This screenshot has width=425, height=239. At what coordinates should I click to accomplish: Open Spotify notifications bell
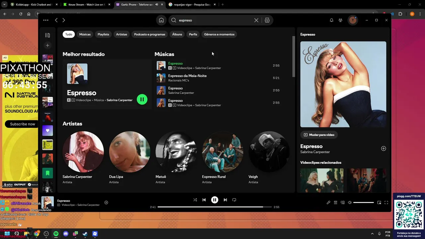pyautogui.click(x=331, y=20)
